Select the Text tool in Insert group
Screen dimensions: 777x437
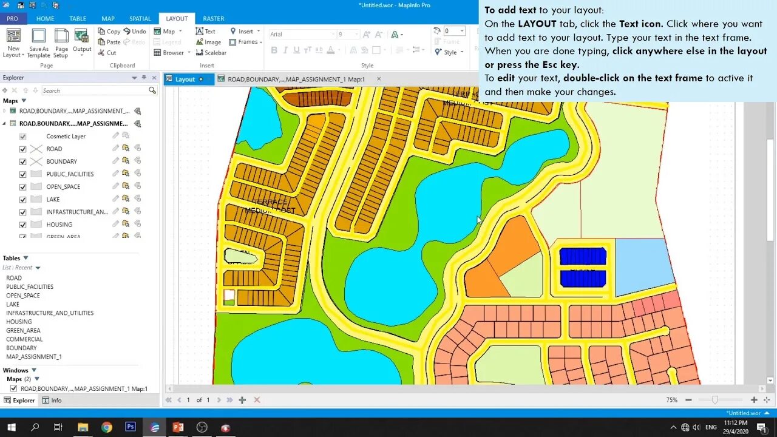[205, 32]
